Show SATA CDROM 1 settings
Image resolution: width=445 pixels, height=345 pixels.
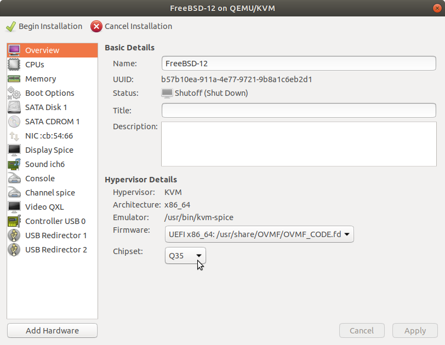[53, 122]
